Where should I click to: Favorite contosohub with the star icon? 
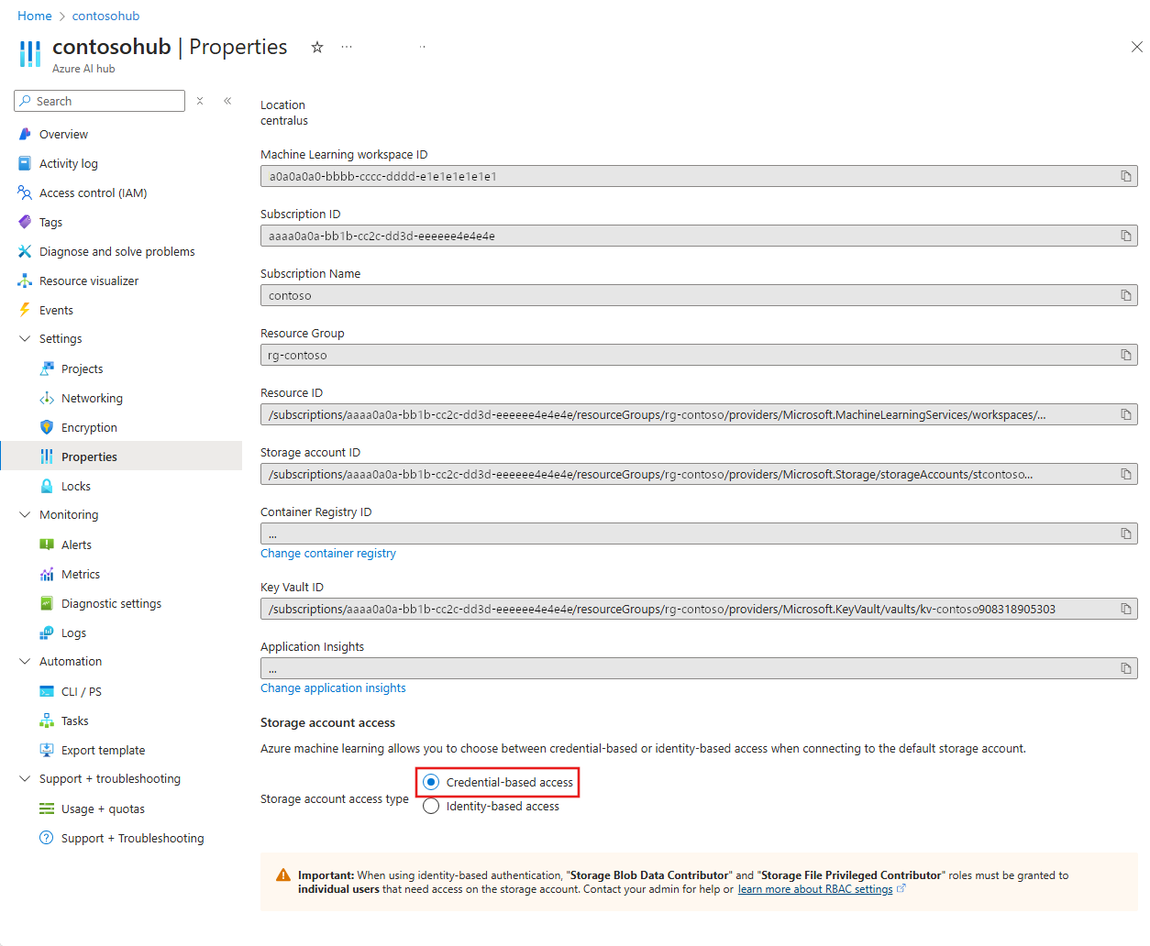click(x=317, y=47)
